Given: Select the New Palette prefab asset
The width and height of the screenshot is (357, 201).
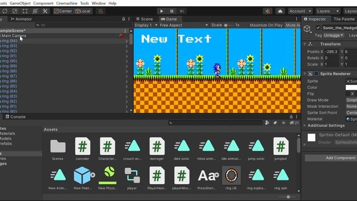Looking at the screenshot, I should click(x=83, y=178).
